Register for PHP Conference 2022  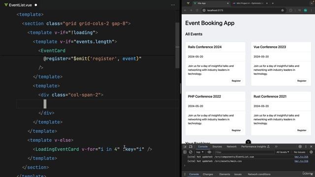(236, 130)
